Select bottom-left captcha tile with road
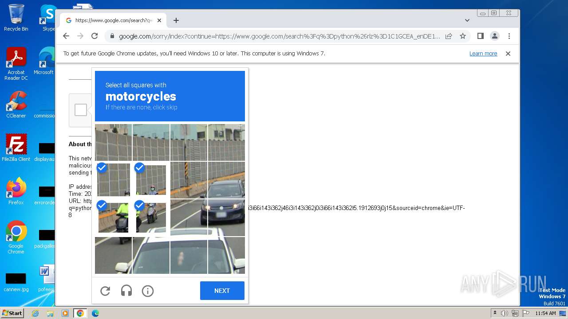Screen dimensions: 568x319 113,255
